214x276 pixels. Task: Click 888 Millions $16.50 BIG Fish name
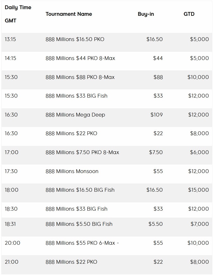tap(80, 190)
